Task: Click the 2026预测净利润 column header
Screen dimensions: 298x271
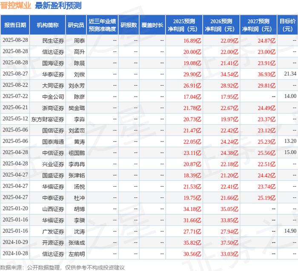Action: click(x=221, y=25)
